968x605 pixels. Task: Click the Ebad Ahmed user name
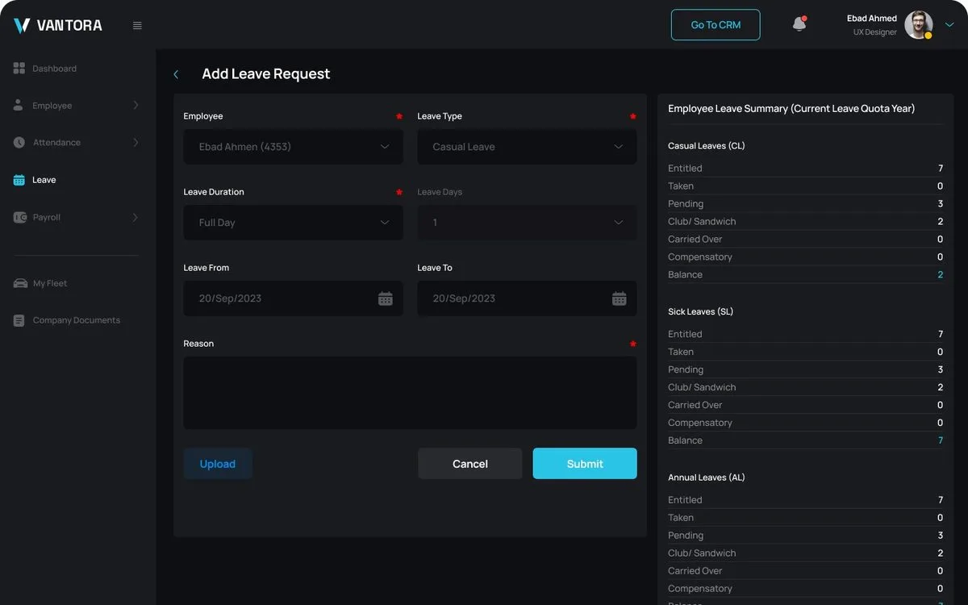click(872, 19)
